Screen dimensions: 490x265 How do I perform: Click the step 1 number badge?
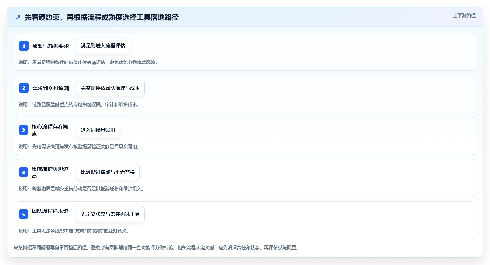click(x=24, y=46)
